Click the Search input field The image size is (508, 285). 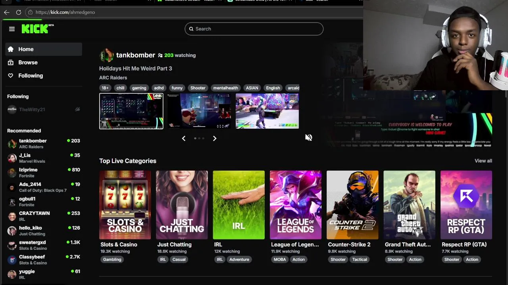point(254,29)
